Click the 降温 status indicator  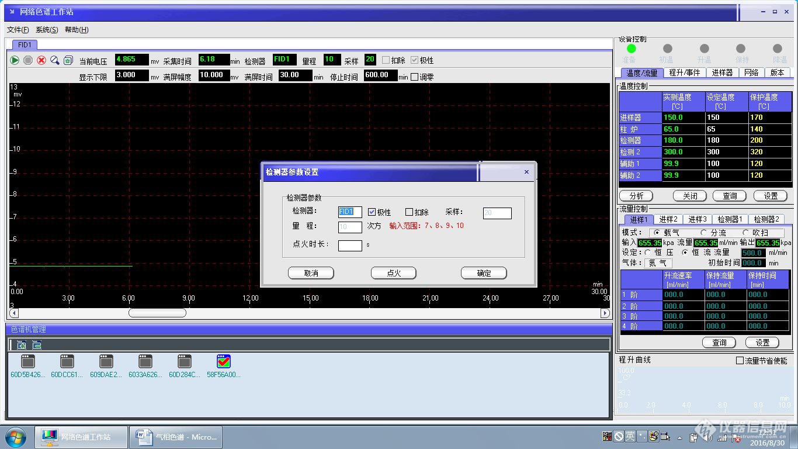pyautogui.click(x=778, y=49)
